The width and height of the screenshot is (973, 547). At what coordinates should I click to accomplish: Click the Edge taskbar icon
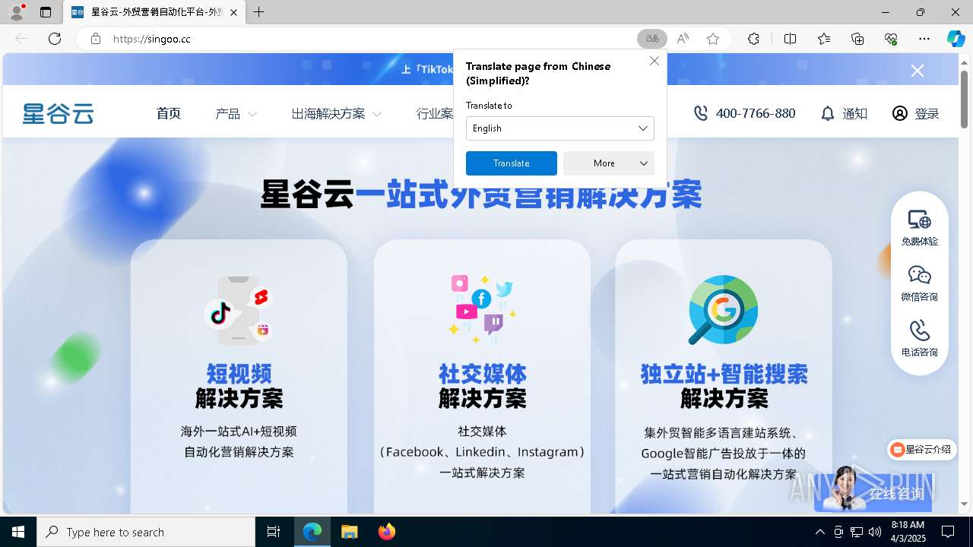(312, 532)
